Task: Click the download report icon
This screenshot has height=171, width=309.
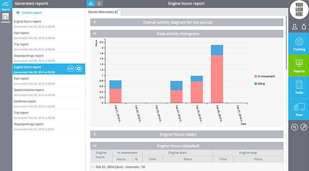Action: coord(90,3)
